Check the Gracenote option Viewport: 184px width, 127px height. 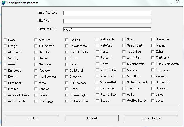tap(153, 39)
